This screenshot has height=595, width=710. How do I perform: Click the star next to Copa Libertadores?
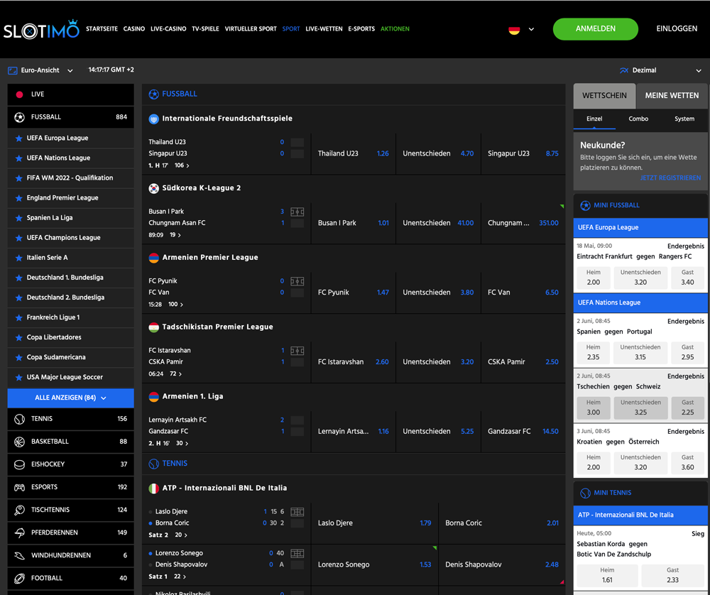(18, 338)
